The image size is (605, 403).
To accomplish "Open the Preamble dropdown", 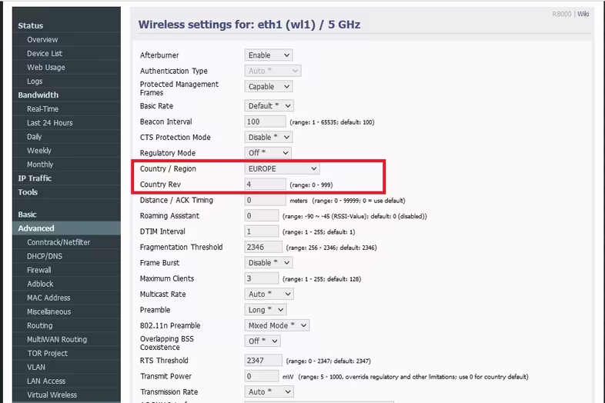I will pos(266,310).
